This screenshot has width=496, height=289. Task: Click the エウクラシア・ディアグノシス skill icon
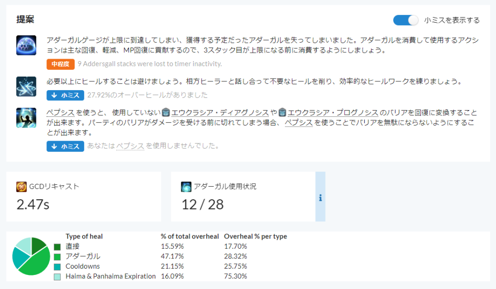[166, 112]
